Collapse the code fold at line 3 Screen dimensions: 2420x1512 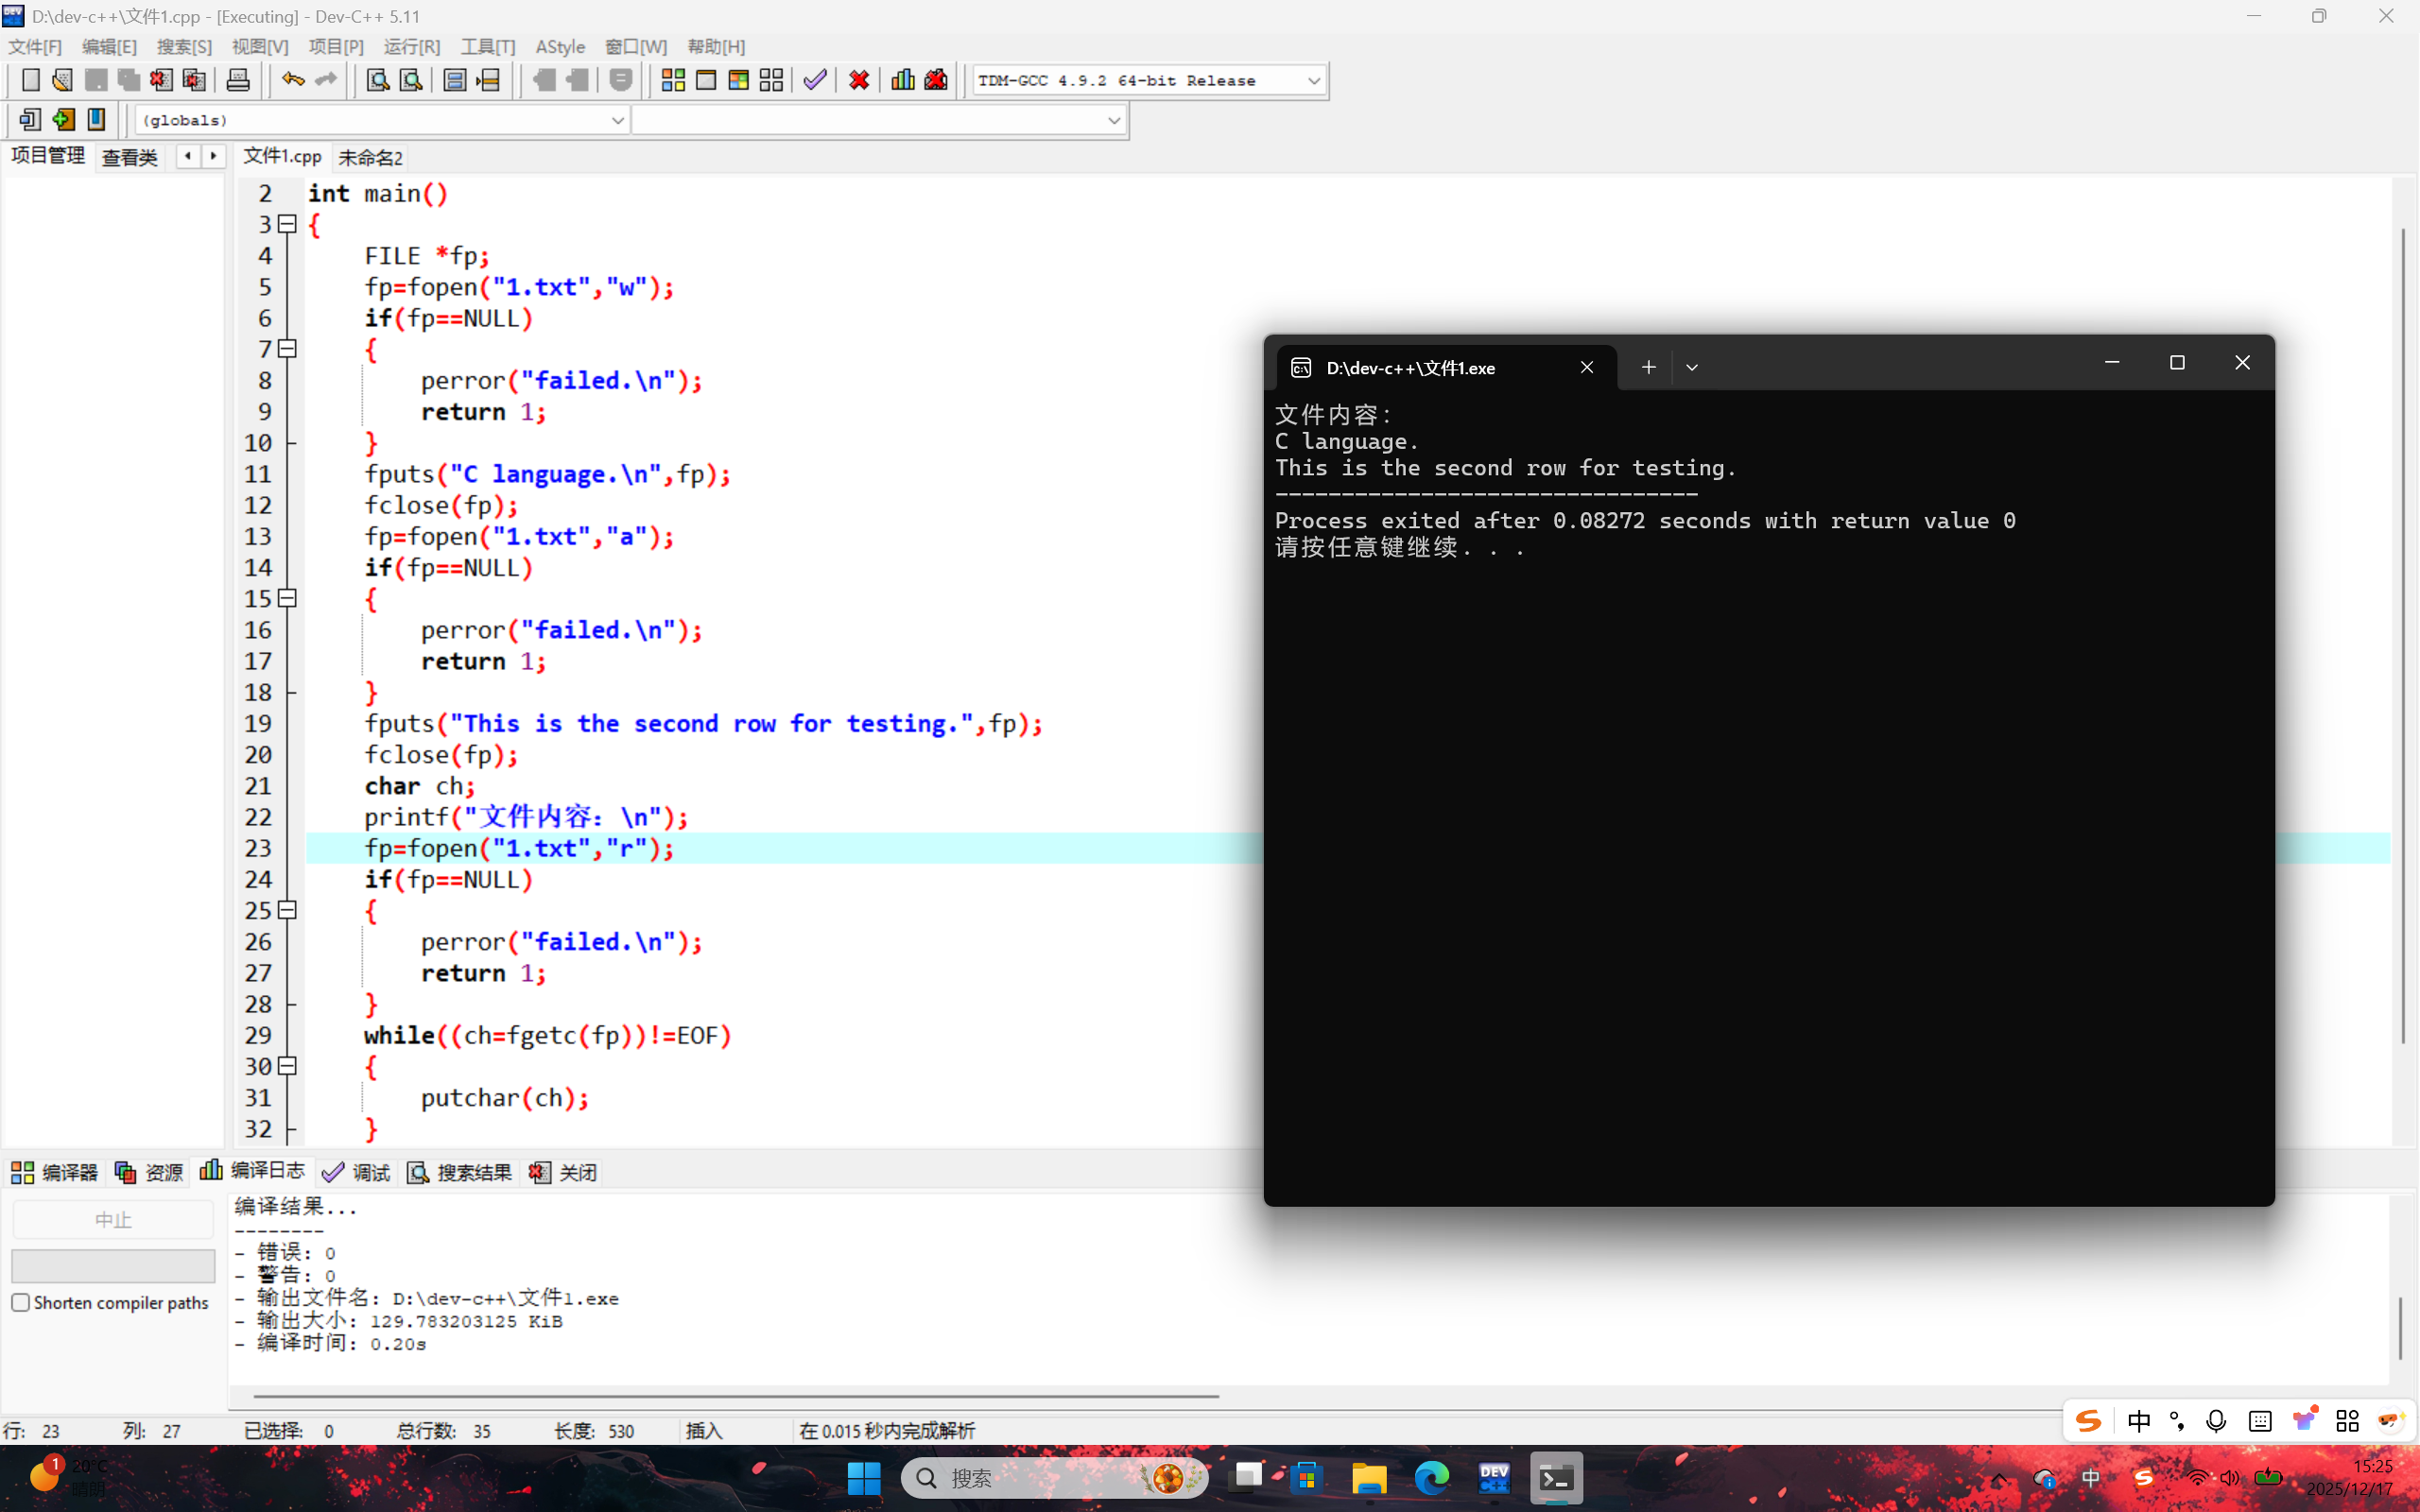[x=288, y=224]
